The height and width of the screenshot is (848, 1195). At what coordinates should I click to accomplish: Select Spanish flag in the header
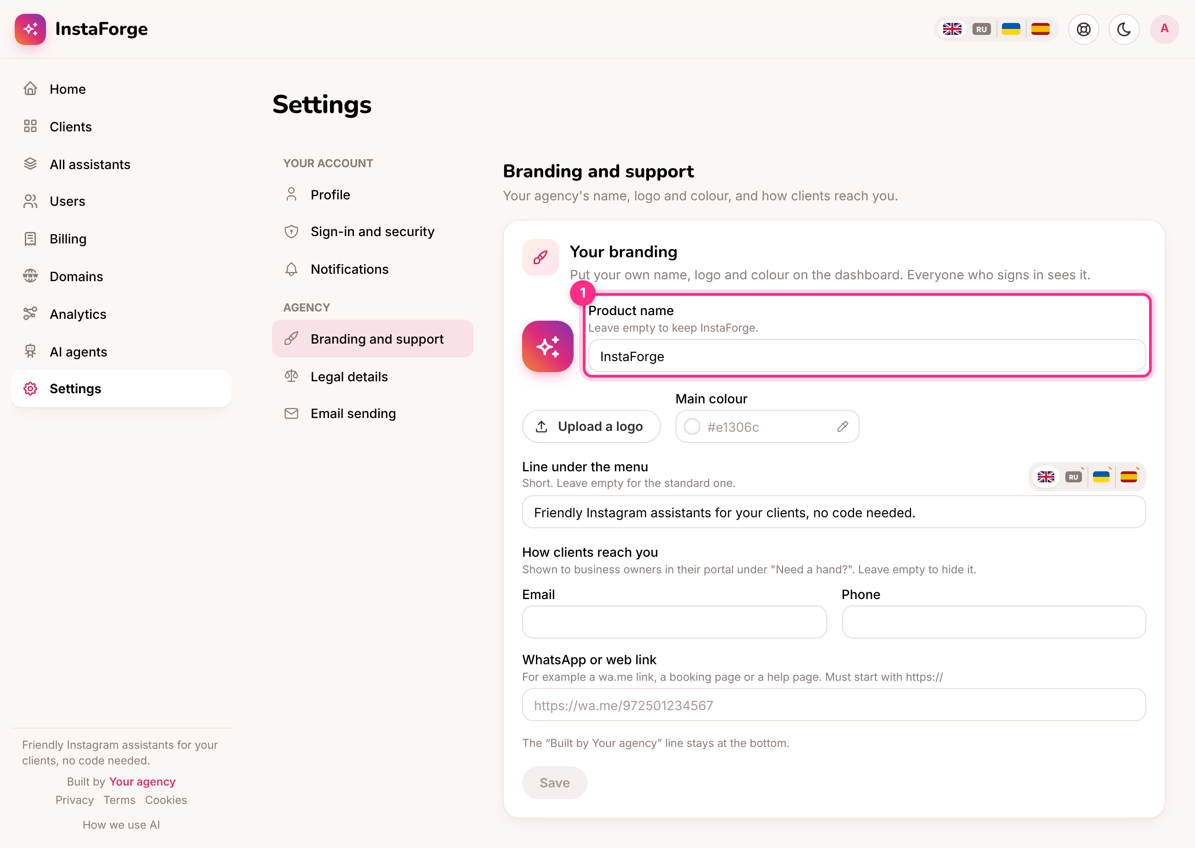click(1041, 29)
